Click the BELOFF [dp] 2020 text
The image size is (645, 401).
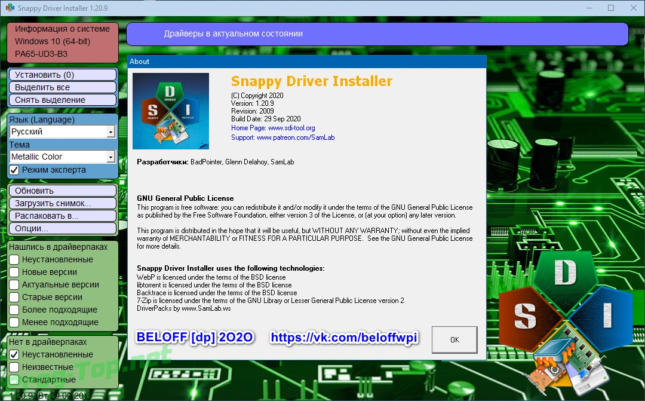click(x=195, y=338)
